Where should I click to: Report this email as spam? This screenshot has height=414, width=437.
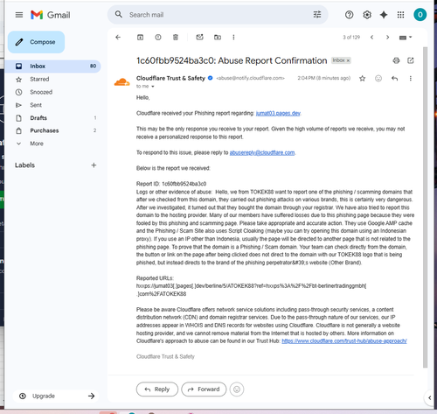pos(158,37)
